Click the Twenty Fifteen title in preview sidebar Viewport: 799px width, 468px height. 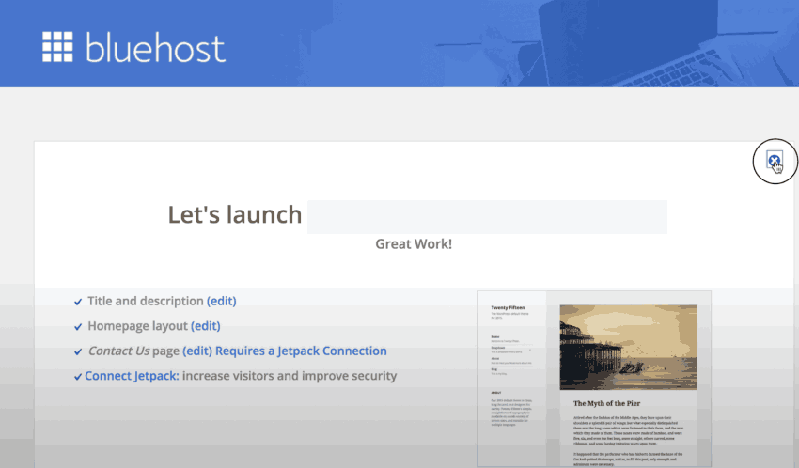pos(508,307)
